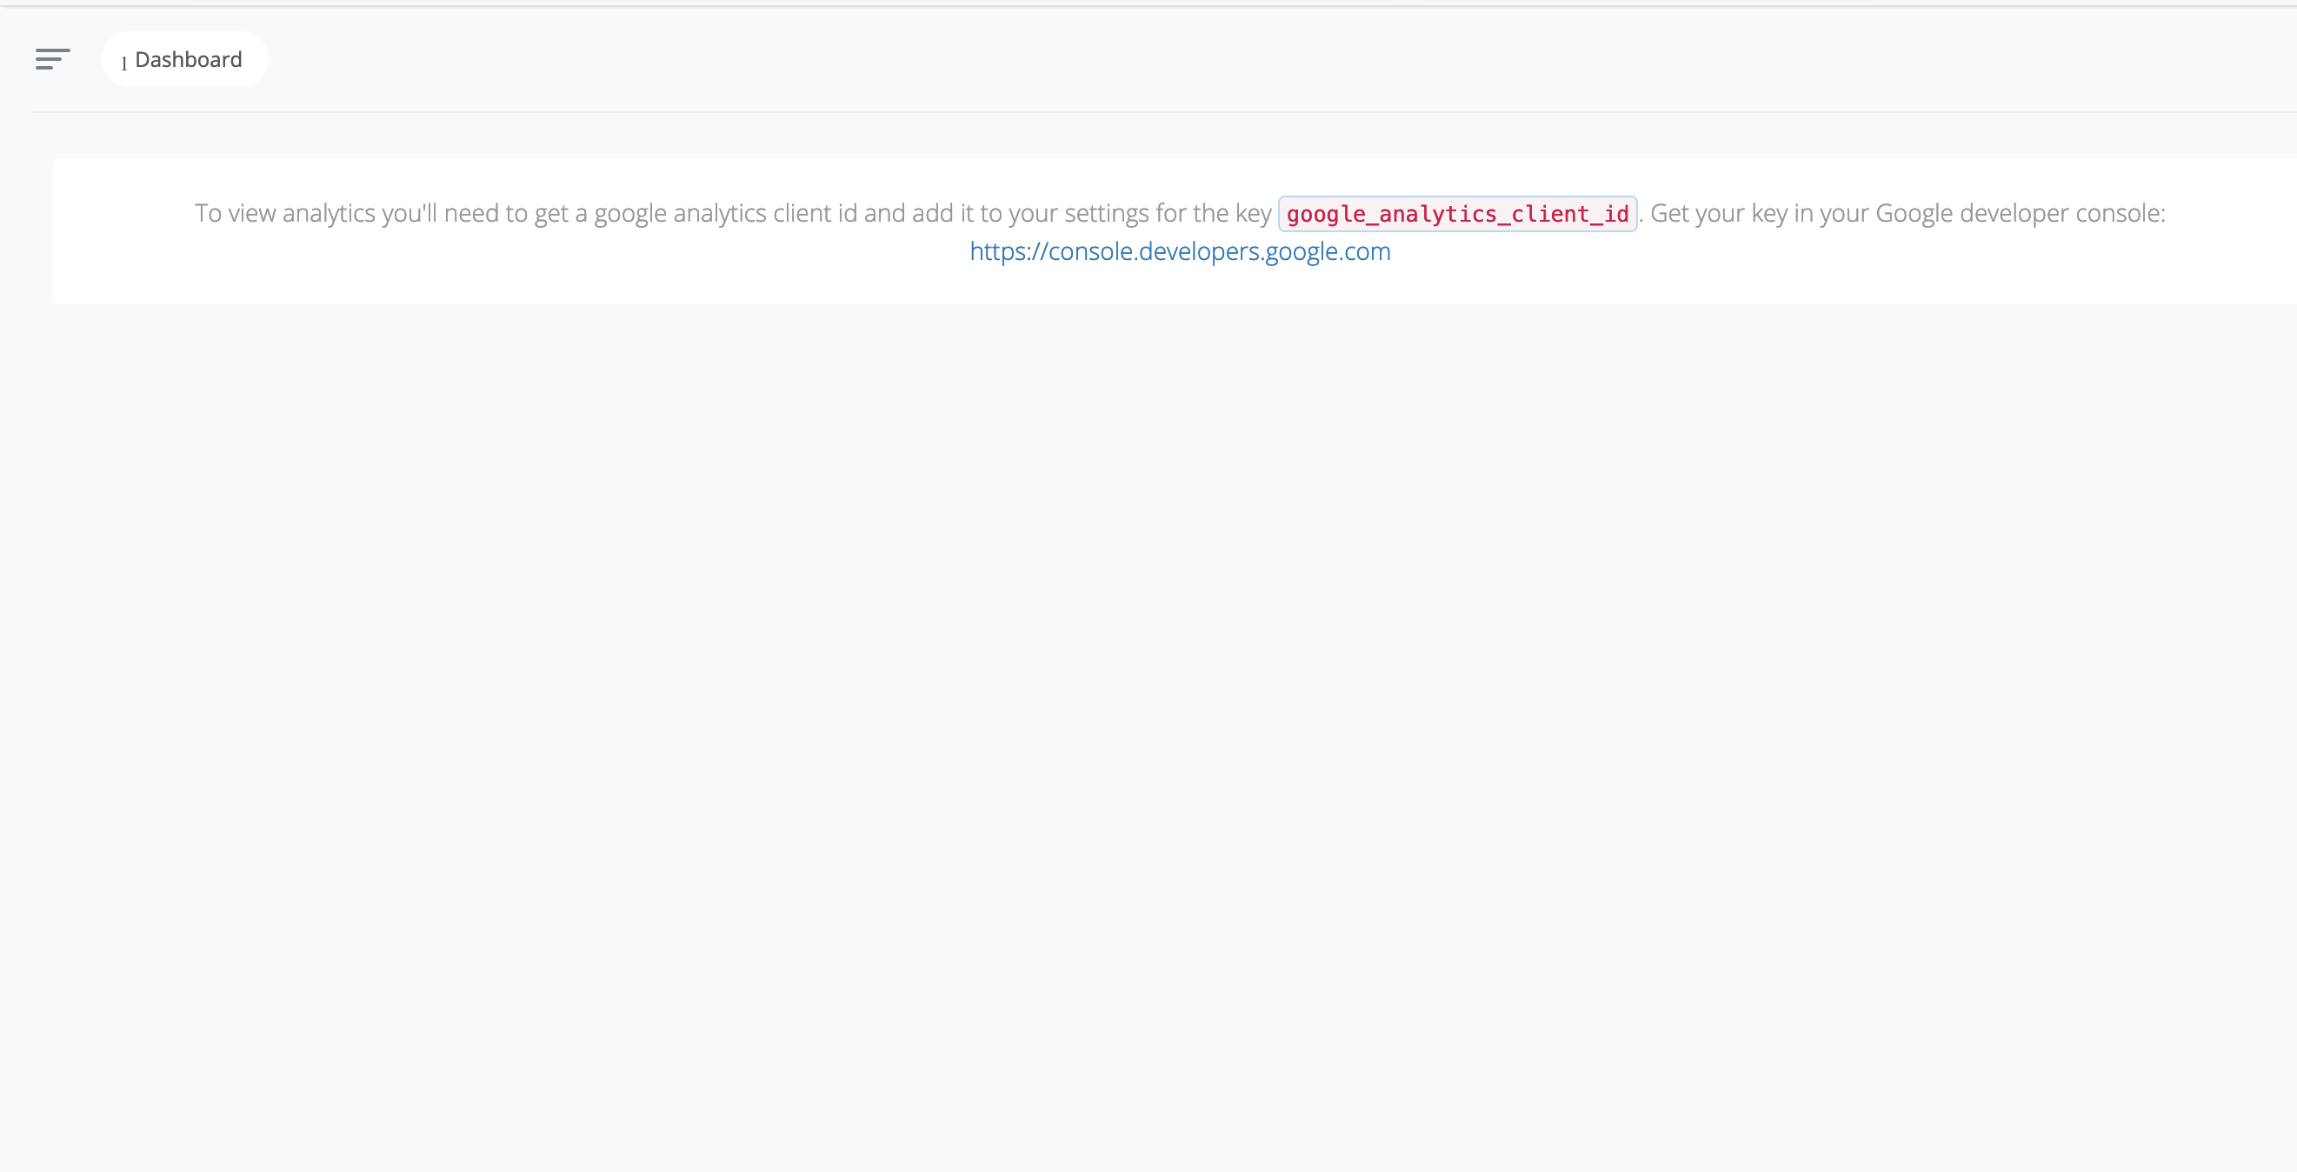This screenshot has width=2297, height=1172.
Task: Select the google_analytics_client_id code snippet
Action: pos(1457,213)
